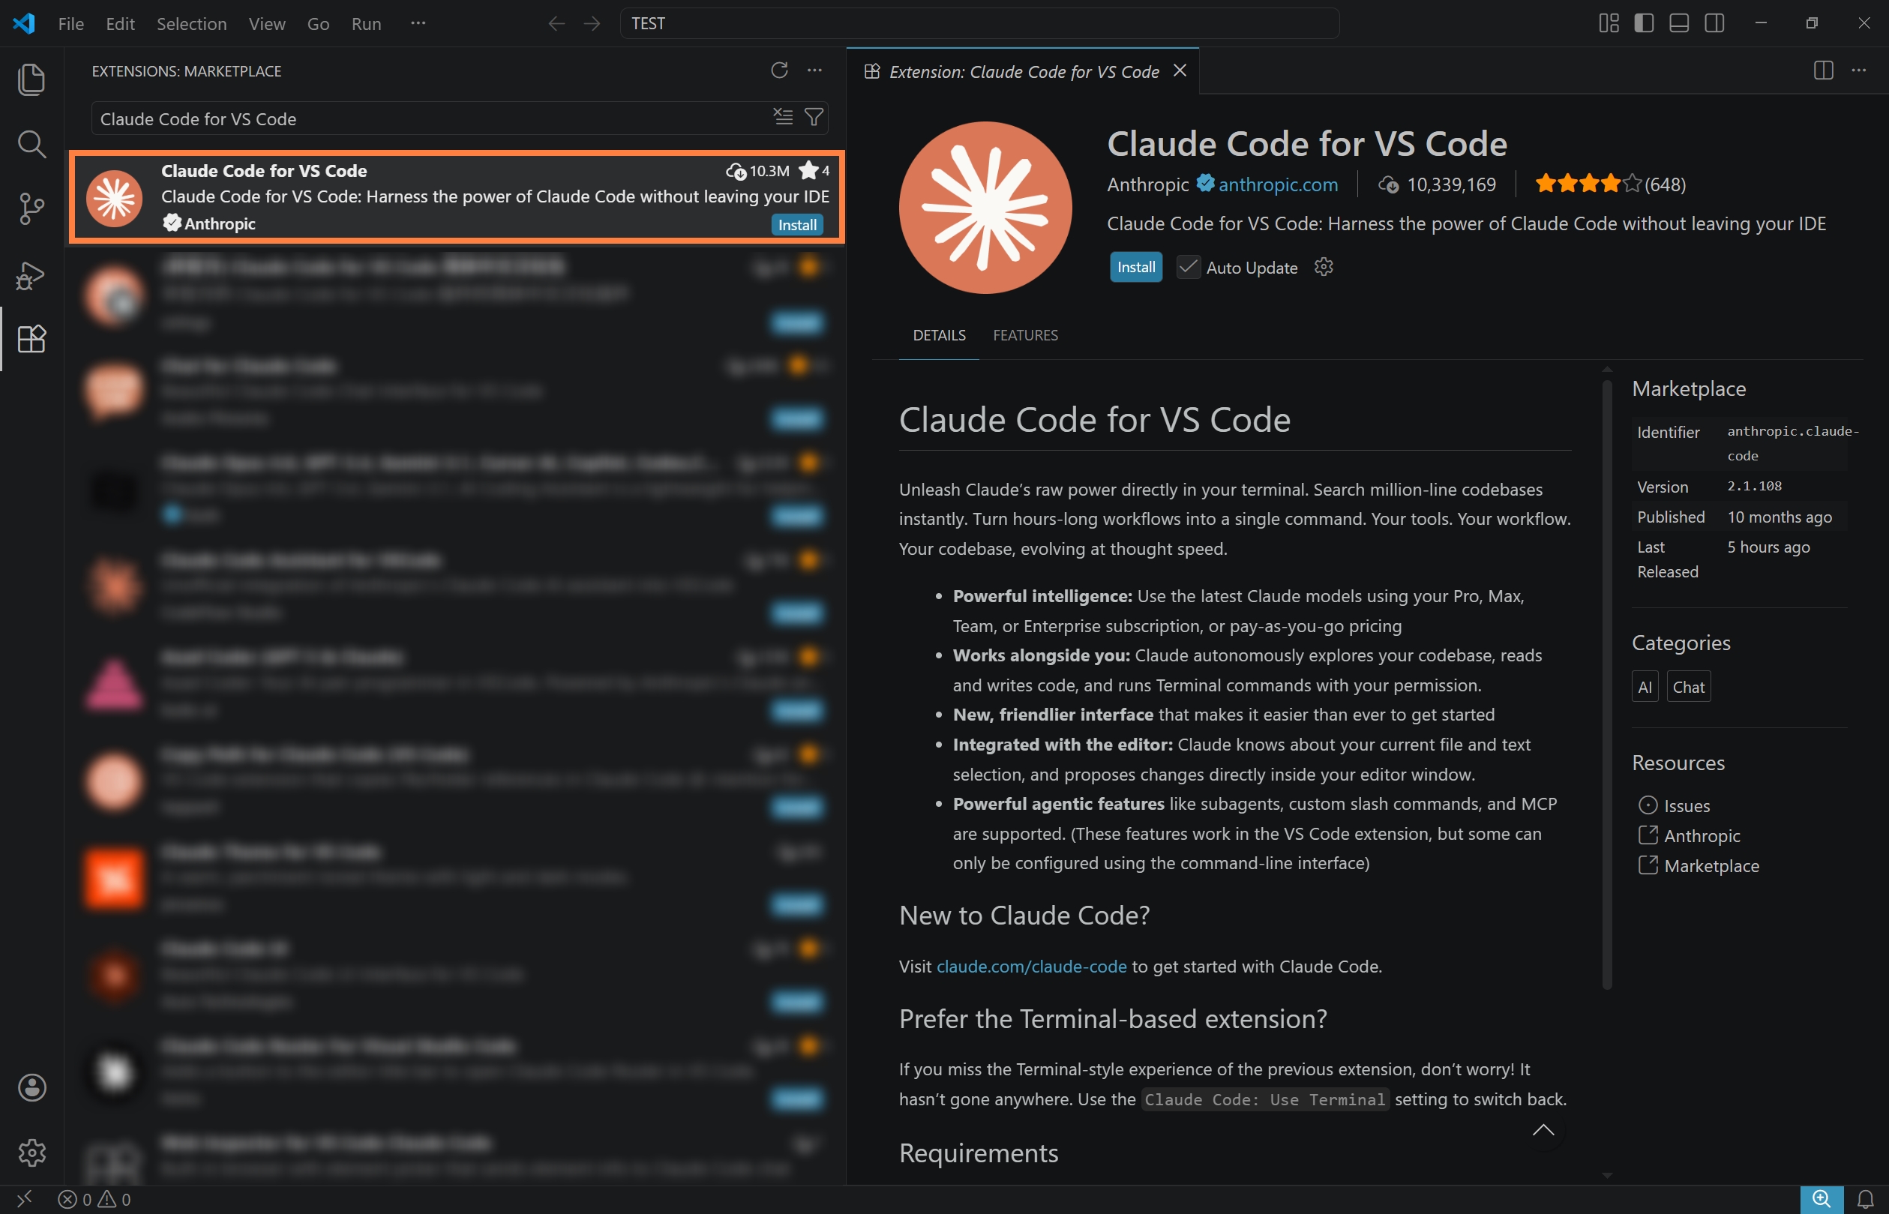Open the Accounts menu icon
1889x1214 pixels.
(x=31, y=1088)
